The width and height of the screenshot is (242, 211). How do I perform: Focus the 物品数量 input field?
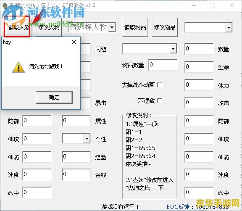163,65
